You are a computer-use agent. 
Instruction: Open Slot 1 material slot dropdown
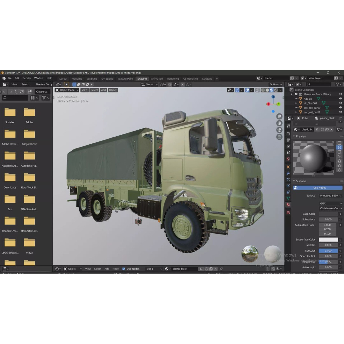154,269
